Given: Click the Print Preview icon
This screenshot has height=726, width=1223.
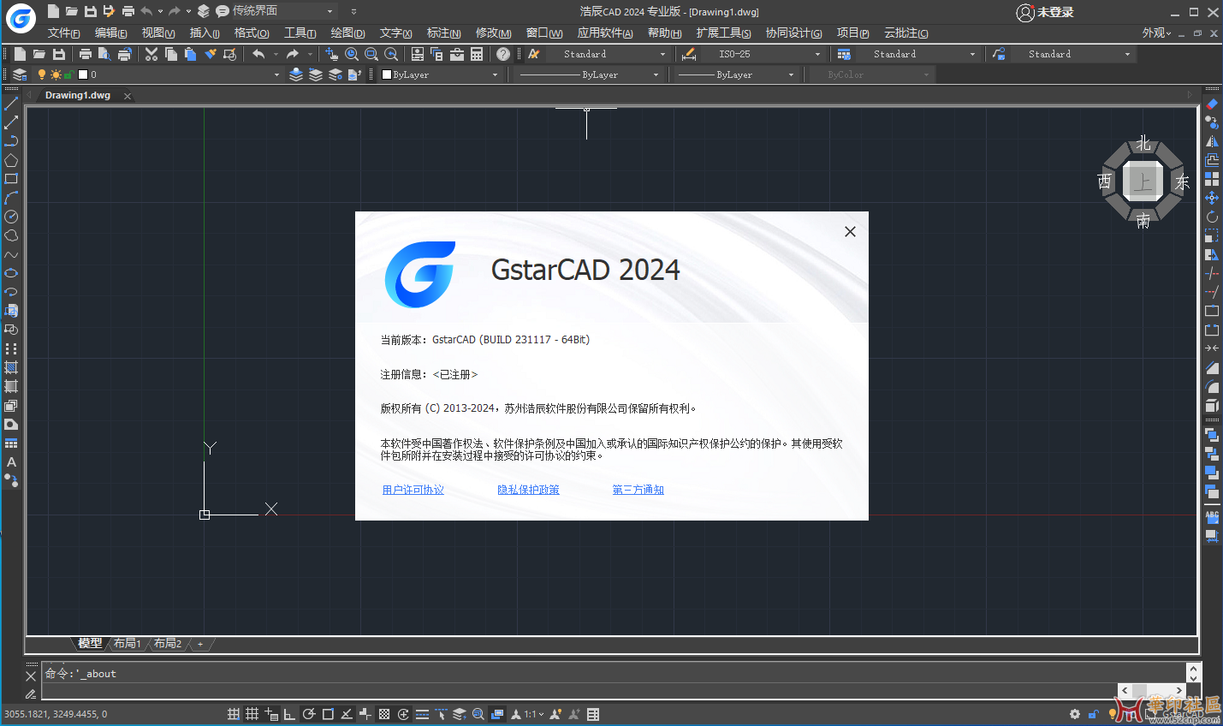Looking at the screenshot, I should (104, 54).
